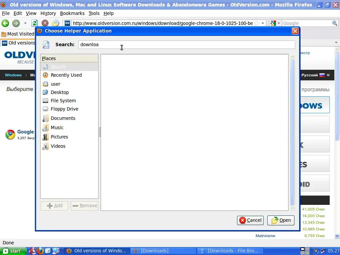Open the History menu
Viewport: 340px width, 255px height.
(x=48, y=13)
